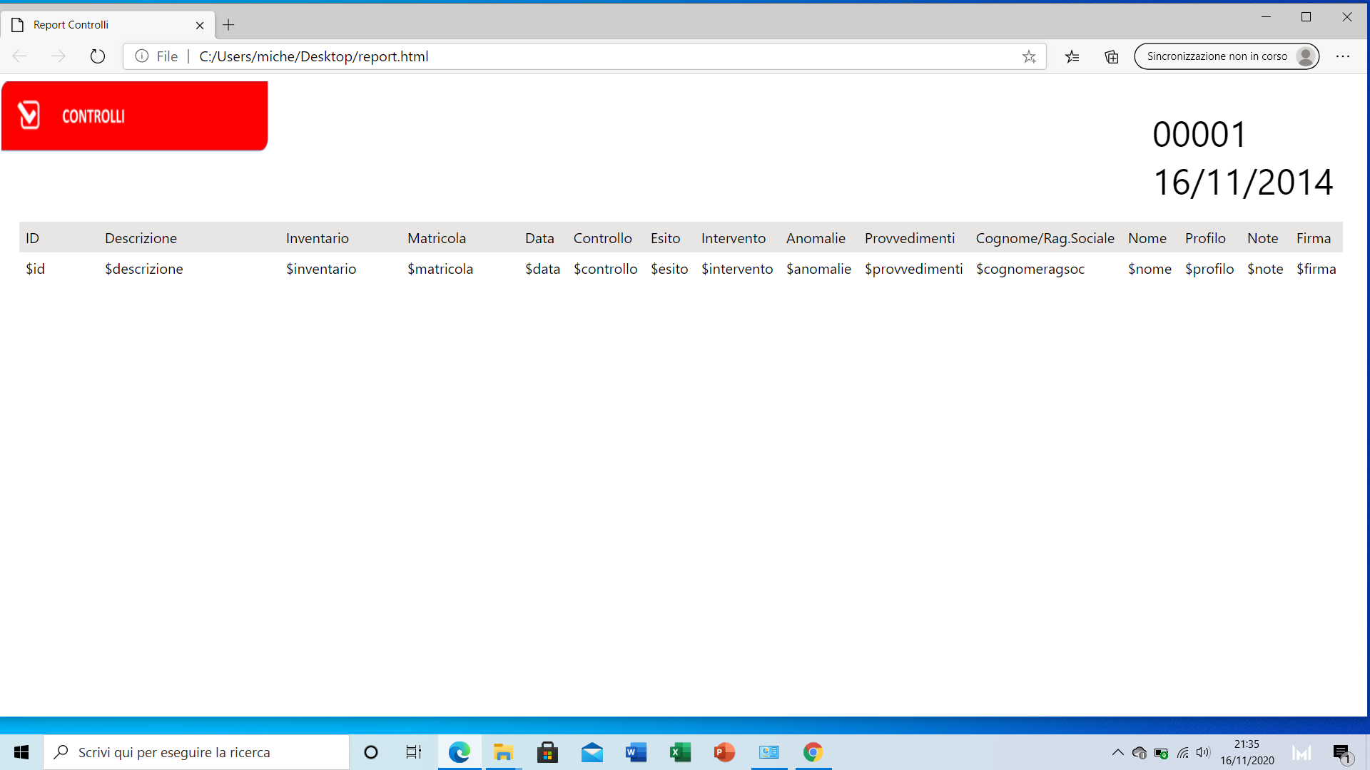Open the notification center icon
Viewport: 1370px width, 770px height.
(1341, 752)
